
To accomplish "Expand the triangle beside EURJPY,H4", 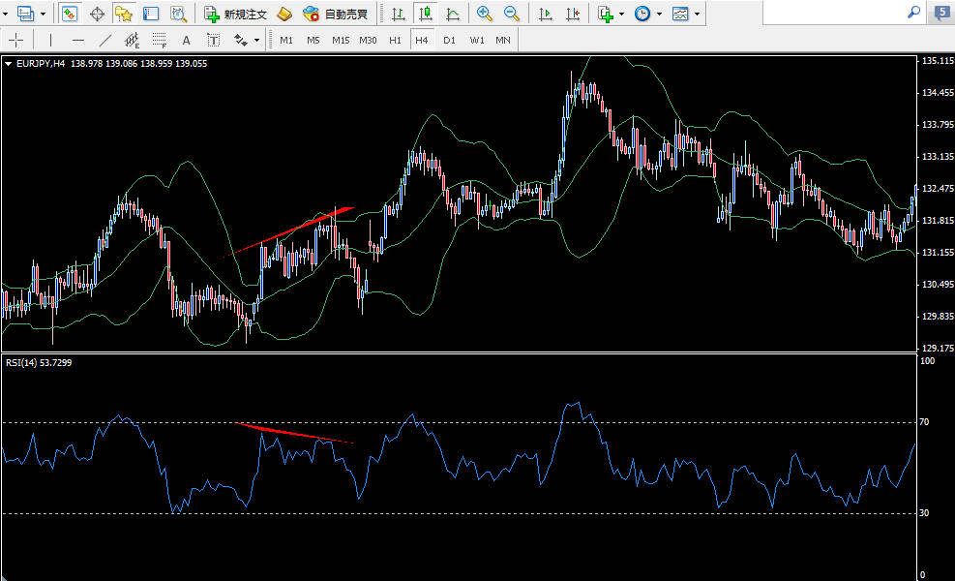I will [9, 63].
